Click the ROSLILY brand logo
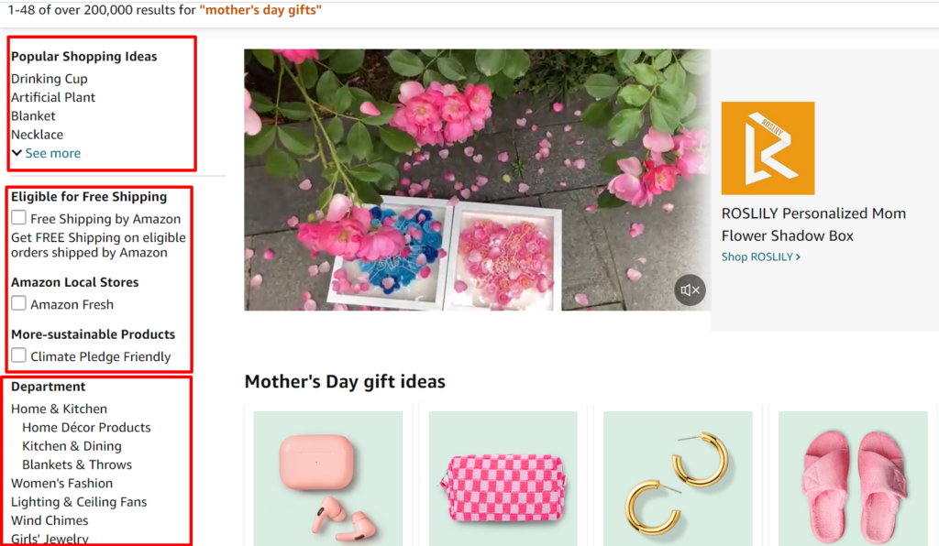The image size is (939, 546). pos(768,148)
